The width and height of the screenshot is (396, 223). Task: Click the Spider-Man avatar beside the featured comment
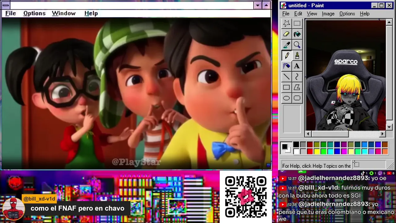(14, 209)
